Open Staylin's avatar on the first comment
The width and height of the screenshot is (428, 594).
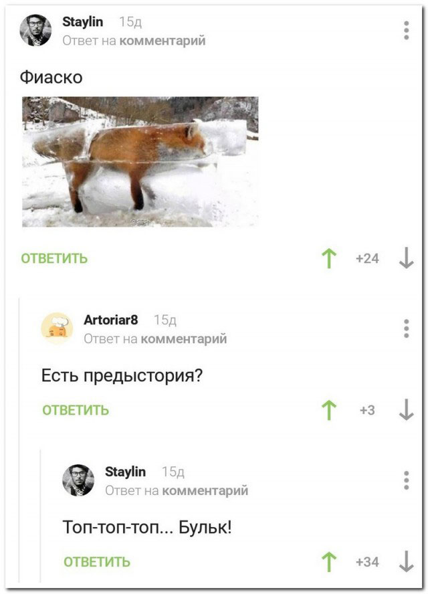(35, 30)
